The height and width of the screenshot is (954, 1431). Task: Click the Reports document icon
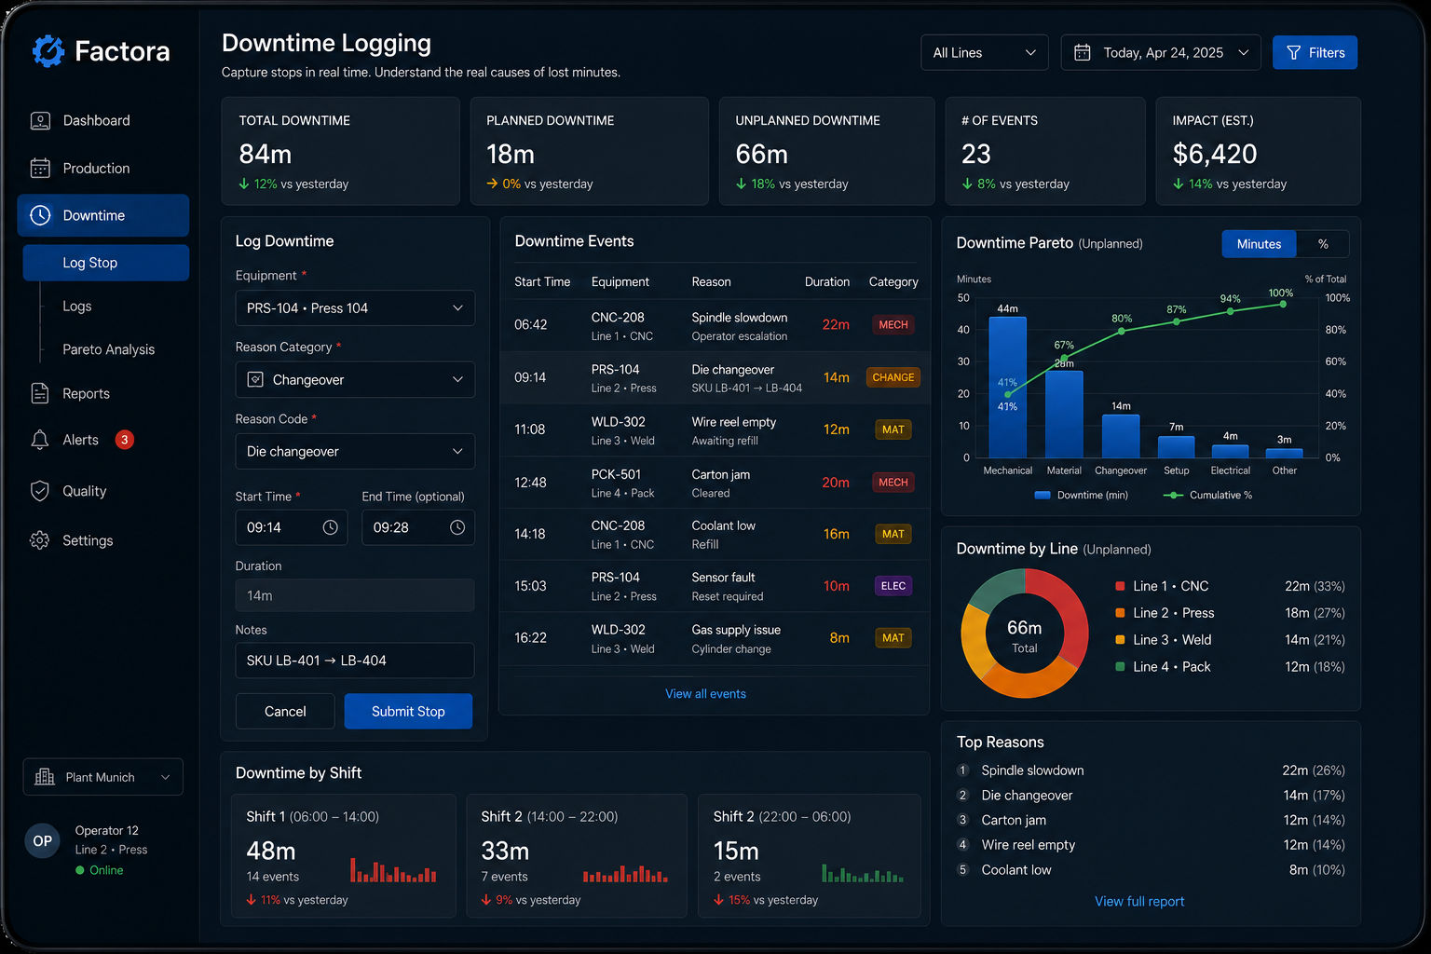point(40,393)
